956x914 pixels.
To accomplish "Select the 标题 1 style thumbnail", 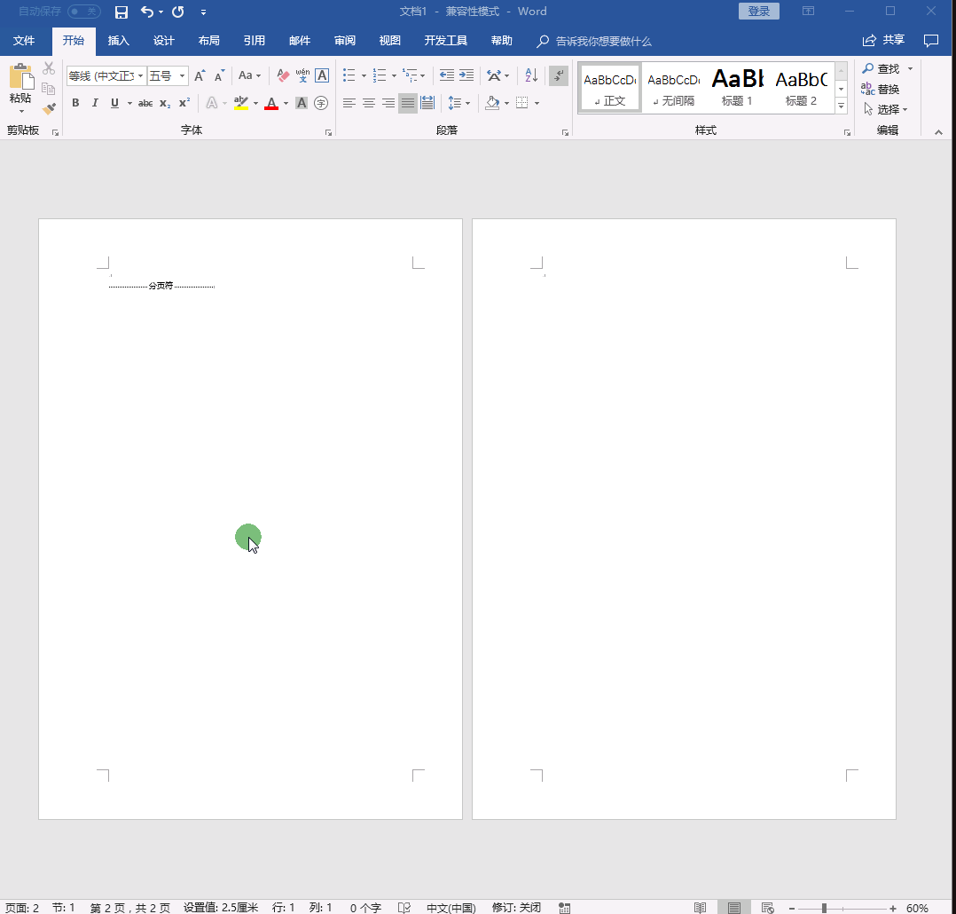I will pyautogui.click(x=737, y=88).
